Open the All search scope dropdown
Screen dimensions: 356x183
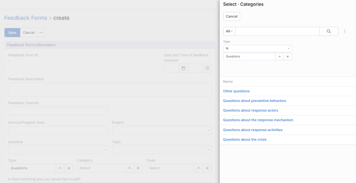(x=229, y=31)
